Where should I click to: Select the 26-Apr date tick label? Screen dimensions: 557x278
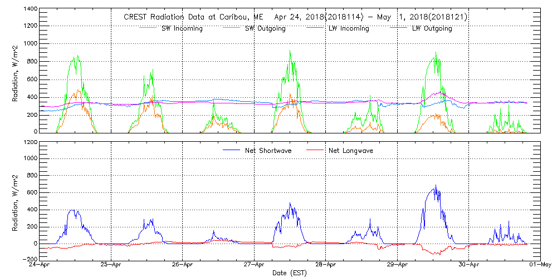coord(183,265)
